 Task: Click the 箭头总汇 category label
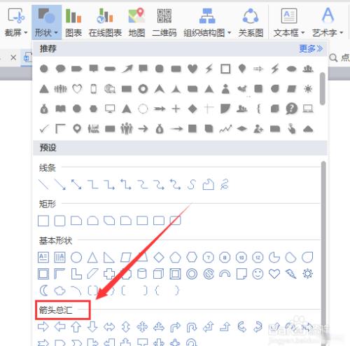tap(55, 310)
